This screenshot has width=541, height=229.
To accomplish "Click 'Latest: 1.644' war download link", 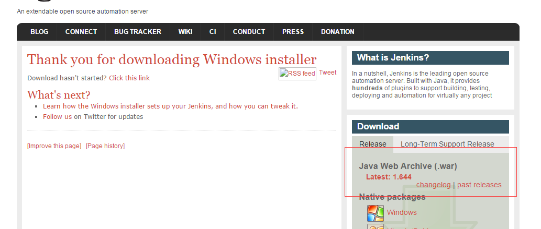I will point(389,177).
